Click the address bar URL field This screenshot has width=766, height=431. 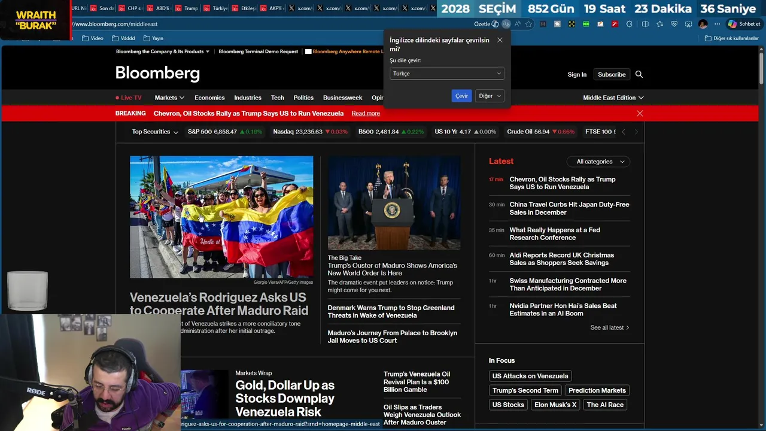[x=269, y=24]
